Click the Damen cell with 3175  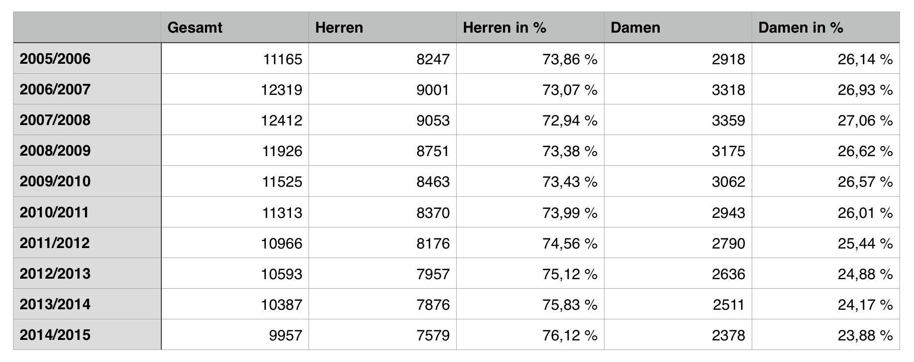coord(678,151)
